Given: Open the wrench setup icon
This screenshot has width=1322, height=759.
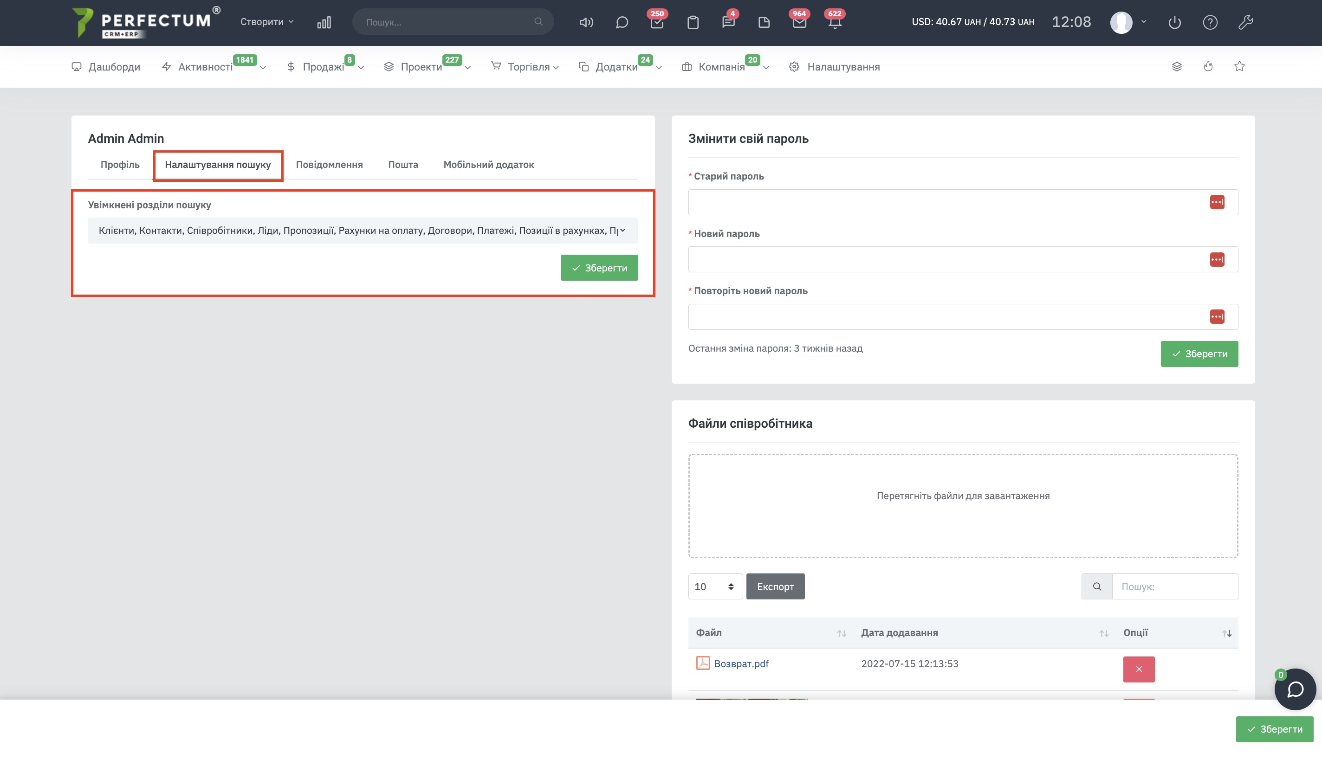Looking at the screenshot, I should (1245, 22).
